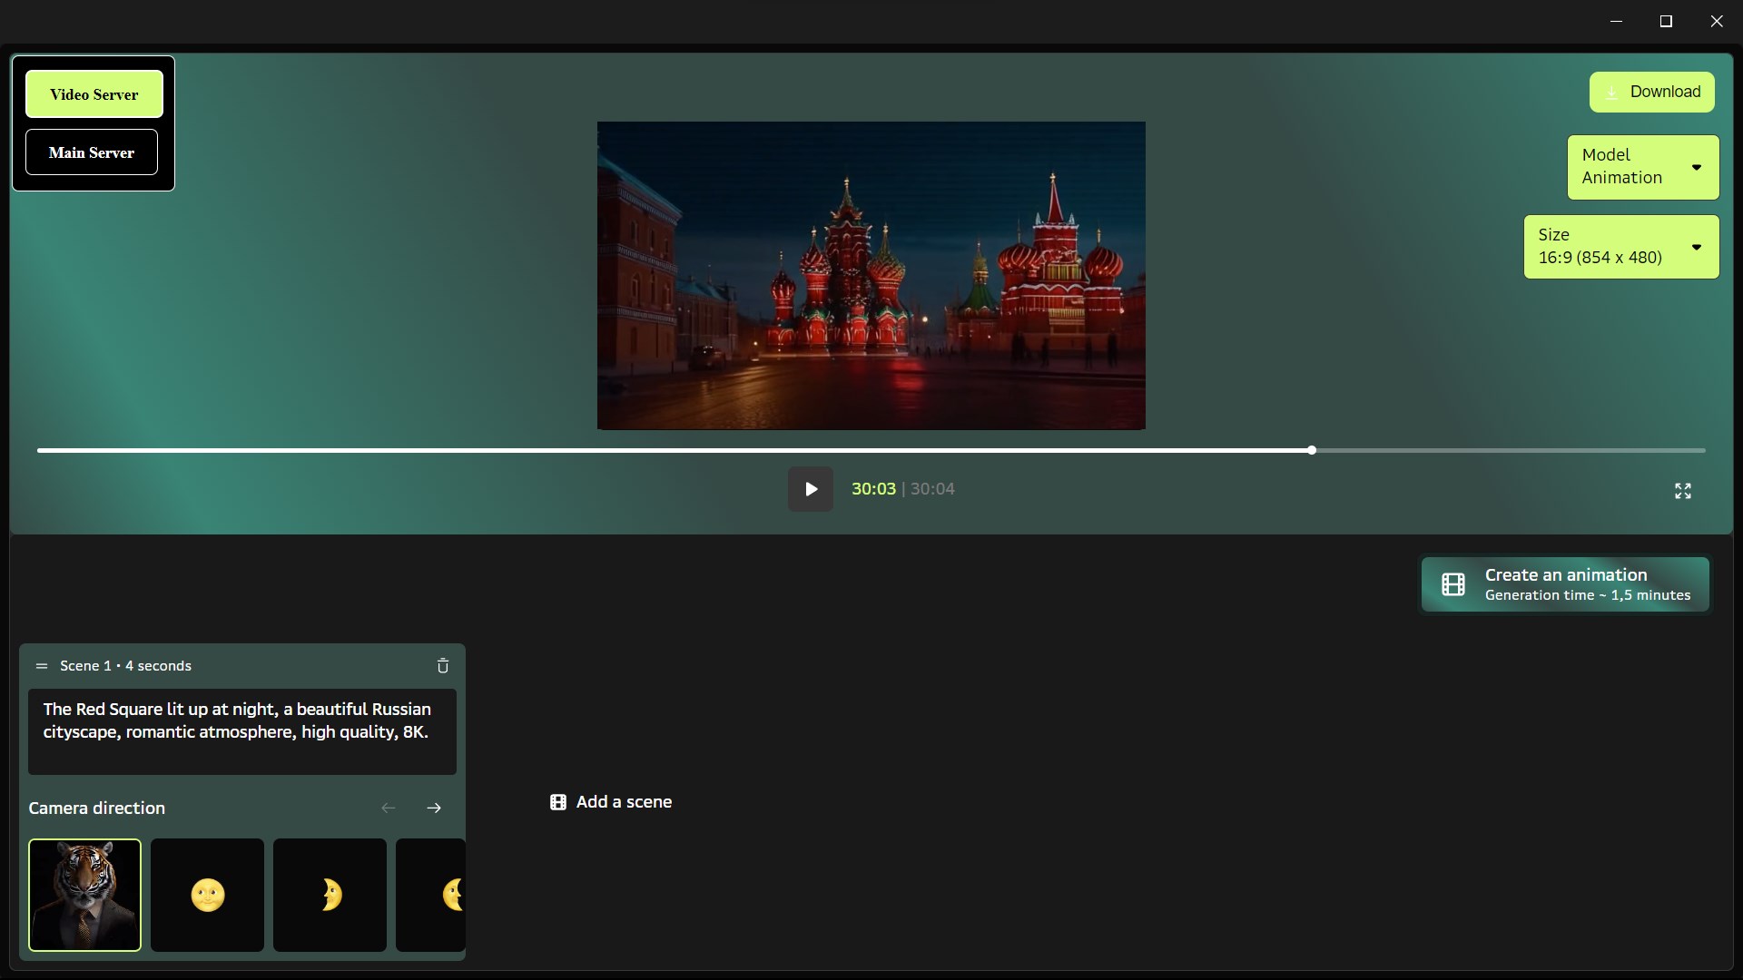Select the partially visible fourth camera direction
This screenshot has height=980, width=1743.
tap(432, 895)
